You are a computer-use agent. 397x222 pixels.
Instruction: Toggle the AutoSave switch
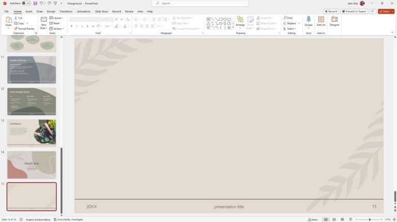click(25, 3)
